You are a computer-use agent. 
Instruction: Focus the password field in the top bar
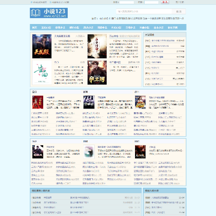(x=151, y=2)
